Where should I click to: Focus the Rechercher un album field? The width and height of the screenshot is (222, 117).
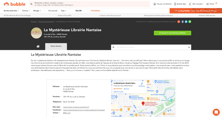coord(151,47)
